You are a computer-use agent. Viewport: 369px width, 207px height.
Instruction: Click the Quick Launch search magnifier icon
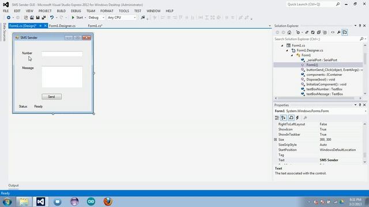[x=338, y=4]
